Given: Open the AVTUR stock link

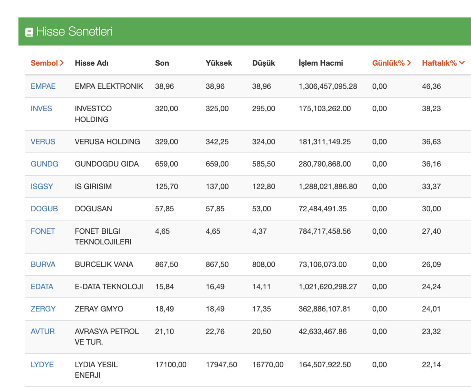Looking at the screenshot, I should pyautogui.click(x=43, y=331).
